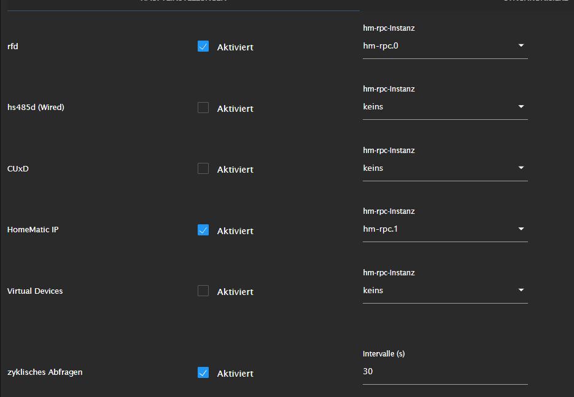Disable the HomeMatic IP checkbox
Screen dimensions: 574x397
[x=203, y=230]
